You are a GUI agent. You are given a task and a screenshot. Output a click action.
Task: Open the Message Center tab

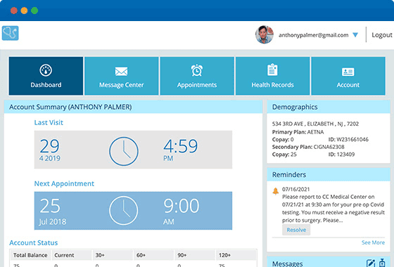point(122,76)
